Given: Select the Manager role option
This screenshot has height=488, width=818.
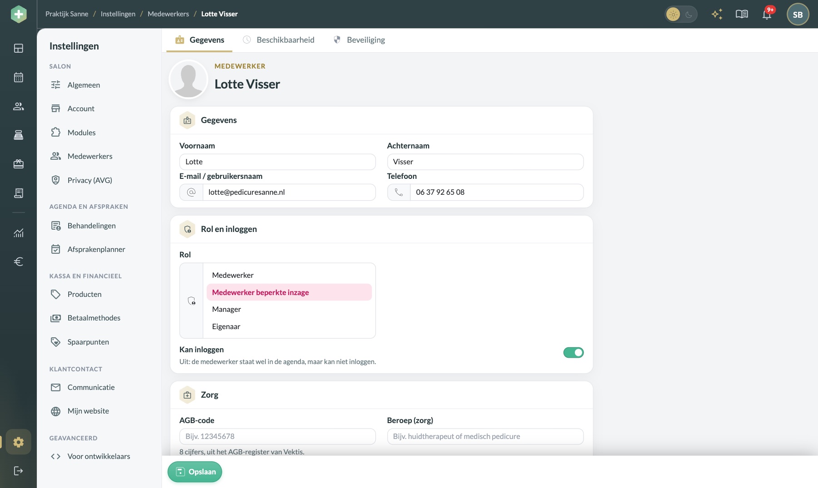Looking at the screenshot, I should 289,309.
